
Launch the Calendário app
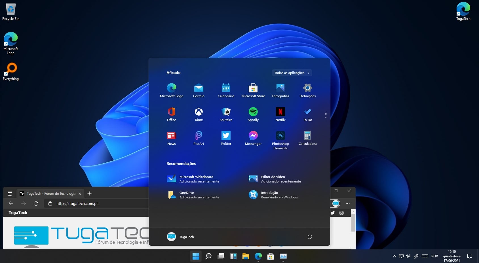tap(226, 91)
